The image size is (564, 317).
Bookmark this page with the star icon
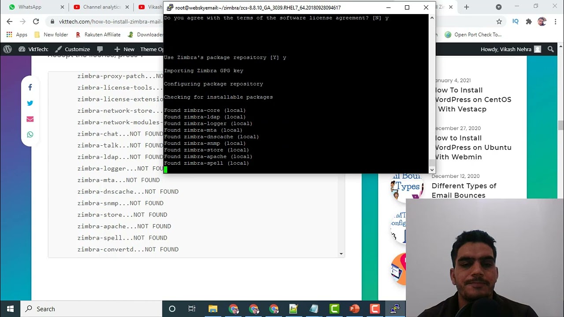point(499,21)
